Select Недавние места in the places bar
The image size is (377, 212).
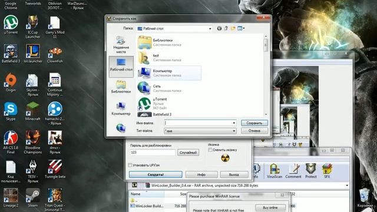[121, 45]
